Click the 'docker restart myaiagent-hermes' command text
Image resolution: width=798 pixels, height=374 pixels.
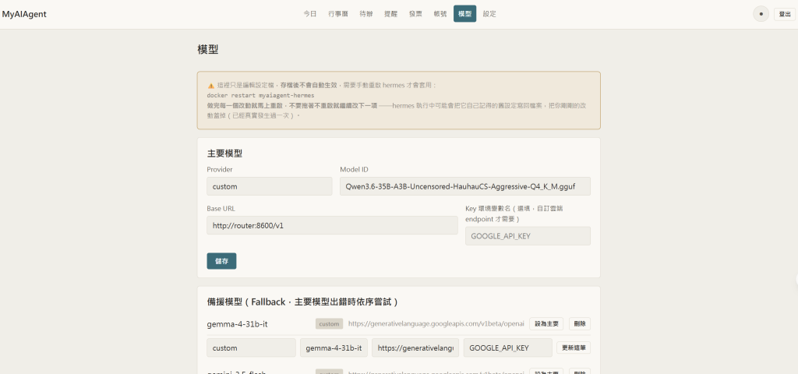coord(260,95)
